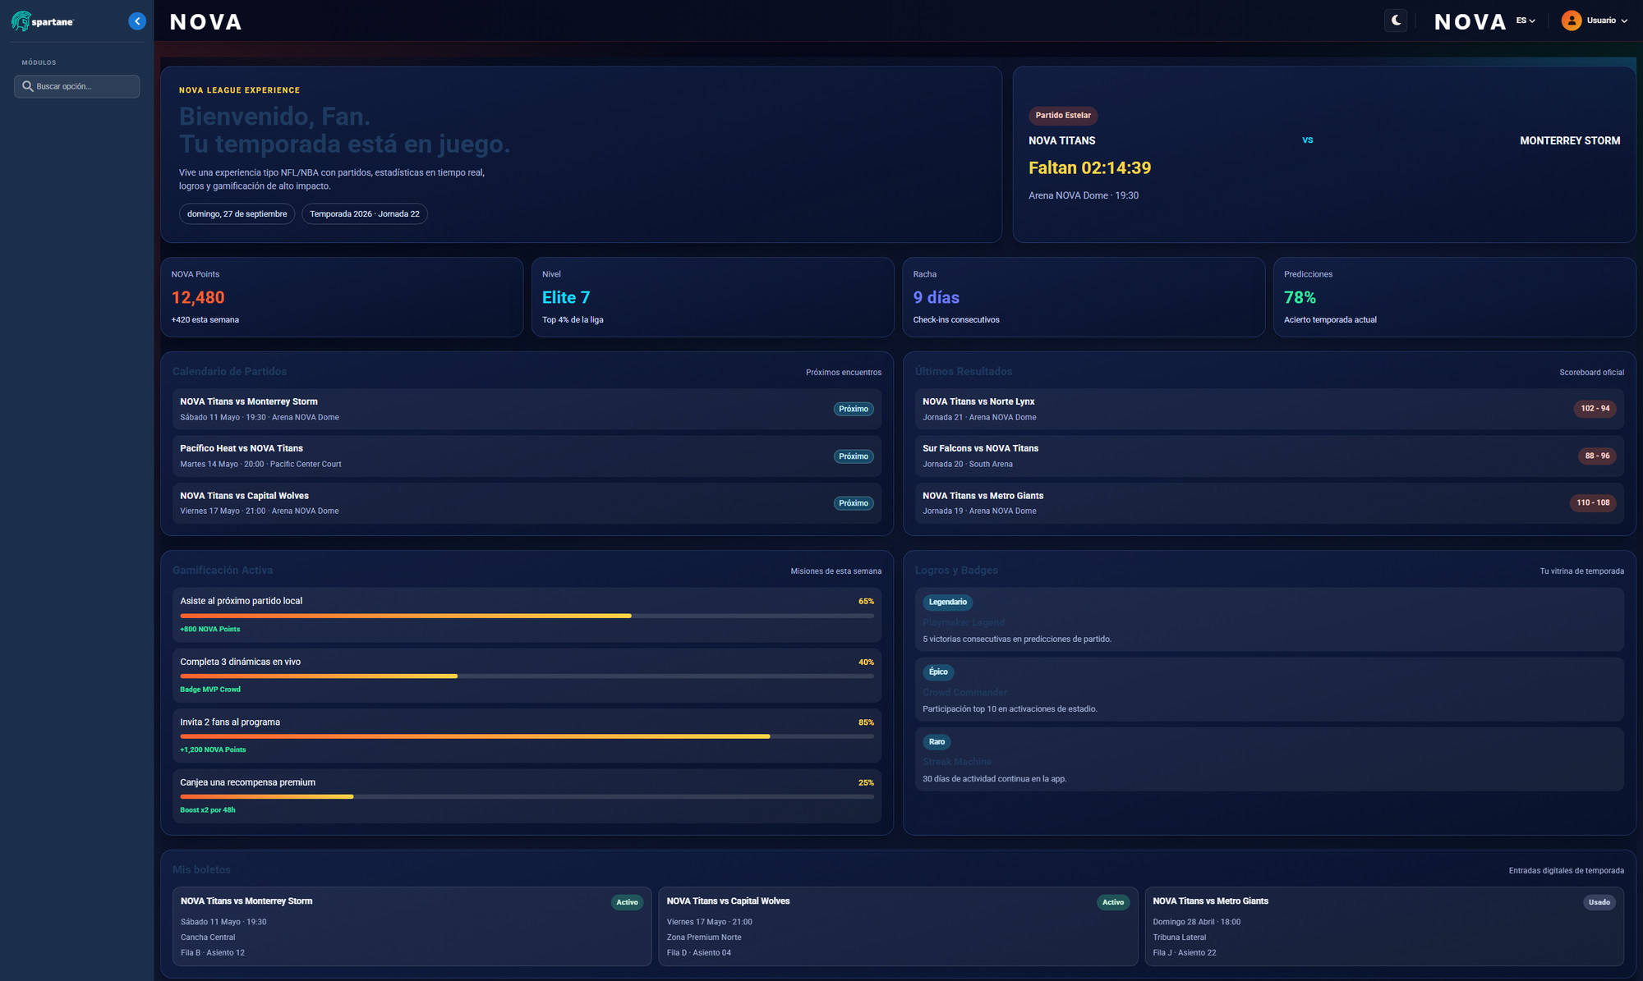1643x981 pixels.
Task: Select the Completa 3 dinámicas en vivo mission
Action: point(527,676)
